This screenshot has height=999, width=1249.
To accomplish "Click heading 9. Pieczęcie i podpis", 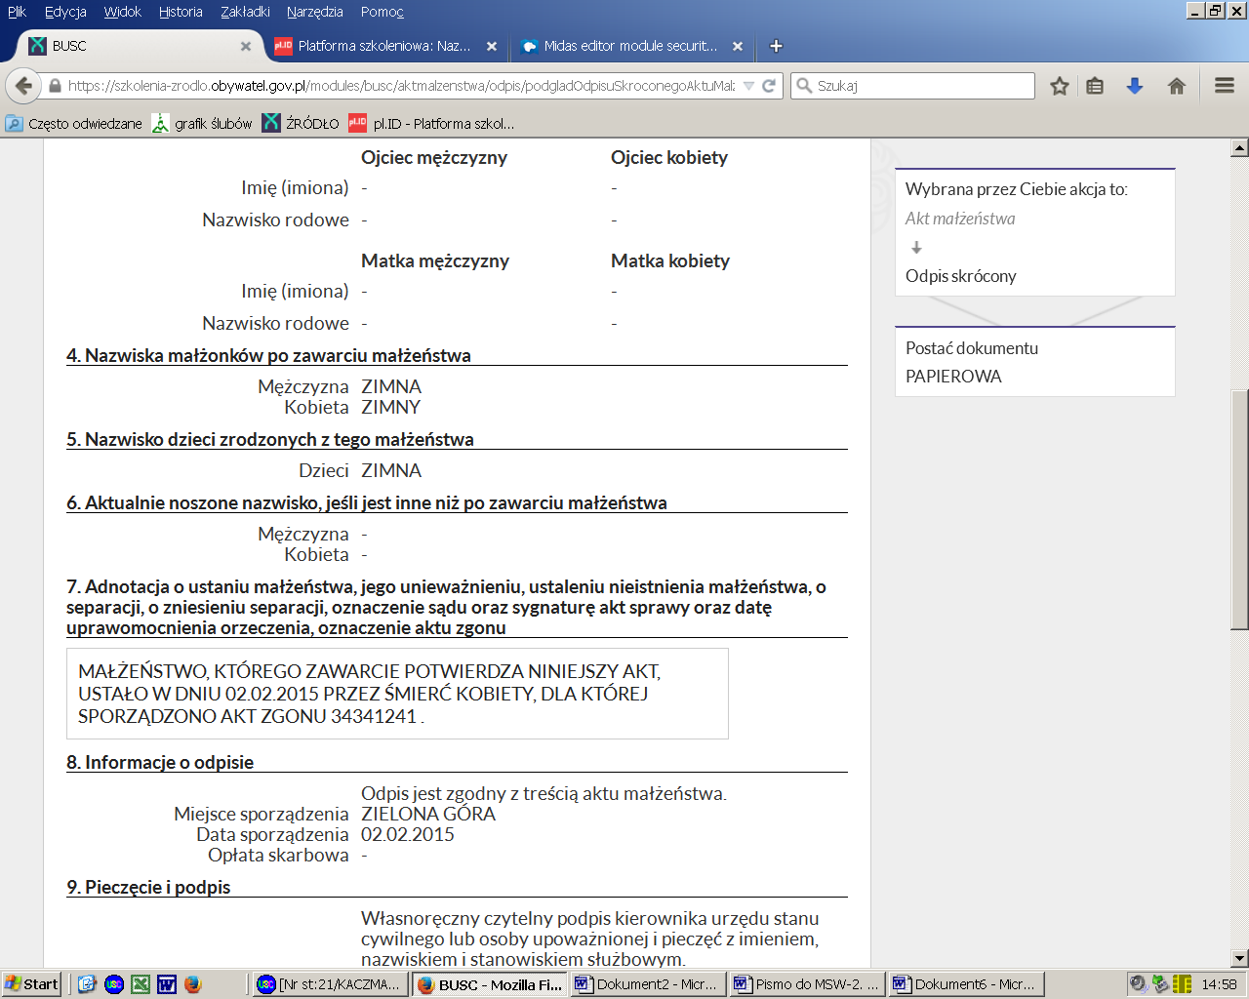I will click(148, 887).
